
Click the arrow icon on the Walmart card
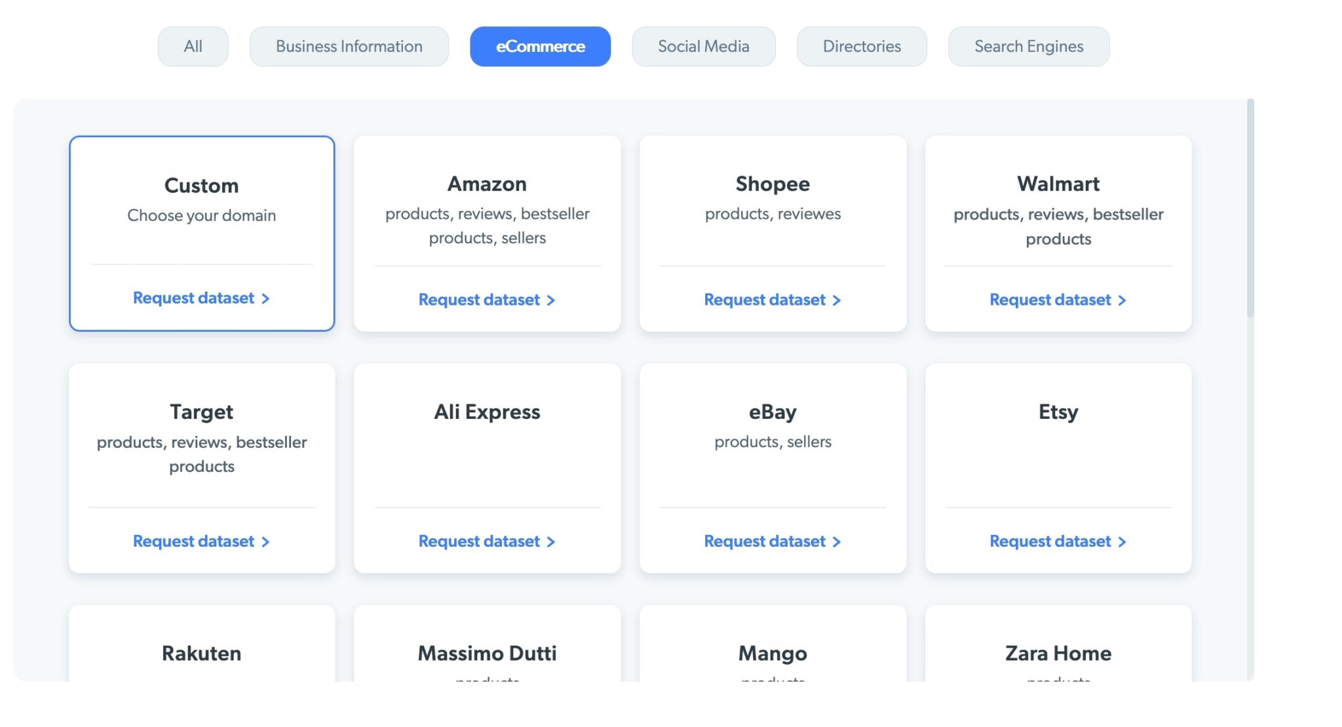1122,300
